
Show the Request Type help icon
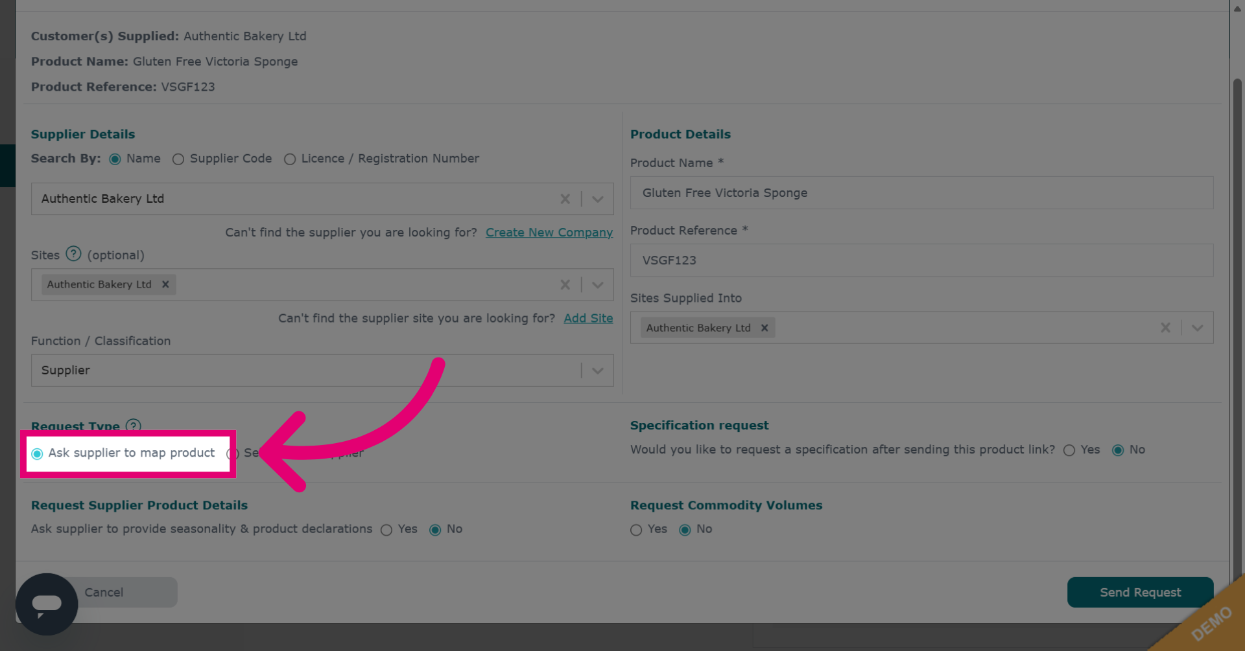pyautogui.click(x=134, y=426)
